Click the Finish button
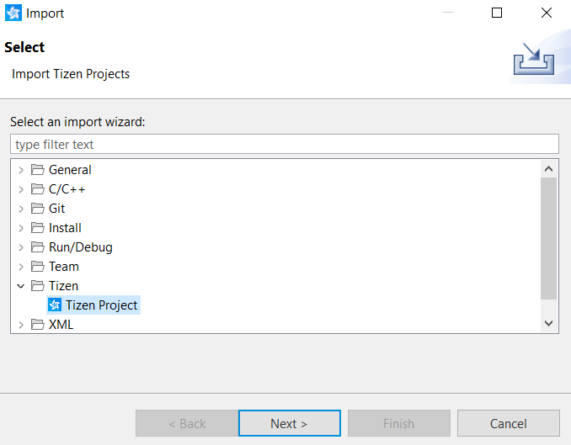Image resolution: width=571 pixels, height=445 pixels. coord(398,423)
